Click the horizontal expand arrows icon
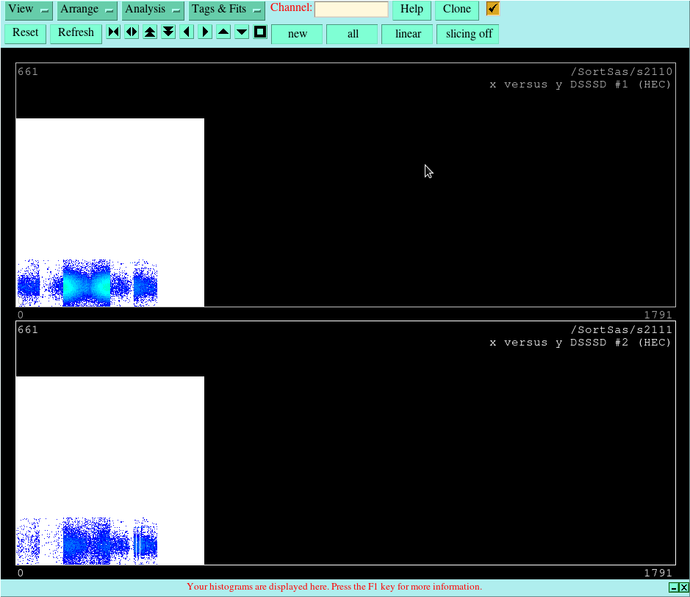The image size is (690, 597). point(132,32)
